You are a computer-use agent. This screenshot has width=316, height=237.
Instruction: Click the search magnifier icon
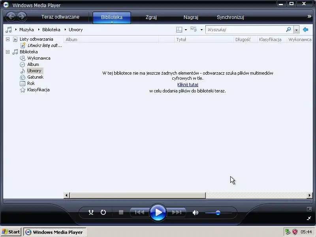coord(289,30)
